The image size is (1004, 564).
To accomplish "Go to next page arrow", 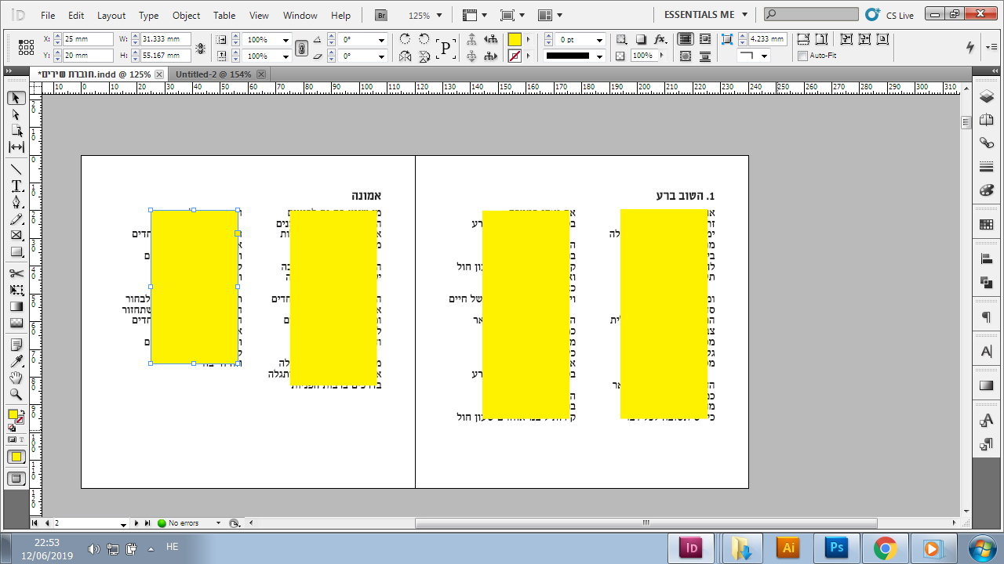I will click(136, 522).
